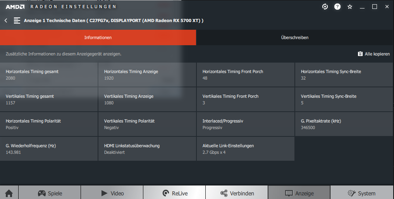Select the Horizontales Timing Polarität tile
This screenshot has height=199, width=394.
[49, 124]
